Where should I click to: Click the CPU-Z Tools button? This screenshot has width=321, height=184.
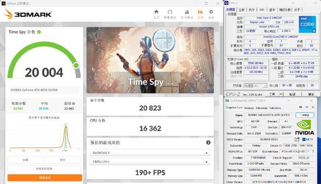(272, 94)
